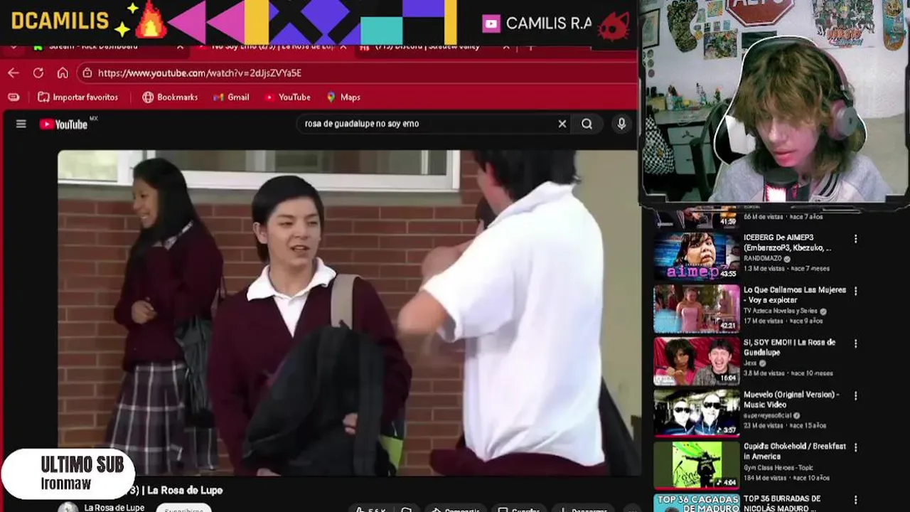Open options menu for Cupid's Chokehold video
The width and height of the screenshot is (910, 512).
pyautogui.click(x=855, y=448)
